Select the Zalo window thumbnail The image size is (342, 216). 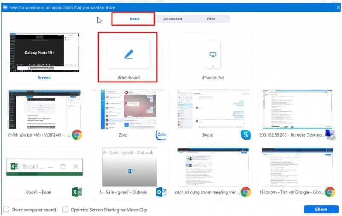pos(129,110)
